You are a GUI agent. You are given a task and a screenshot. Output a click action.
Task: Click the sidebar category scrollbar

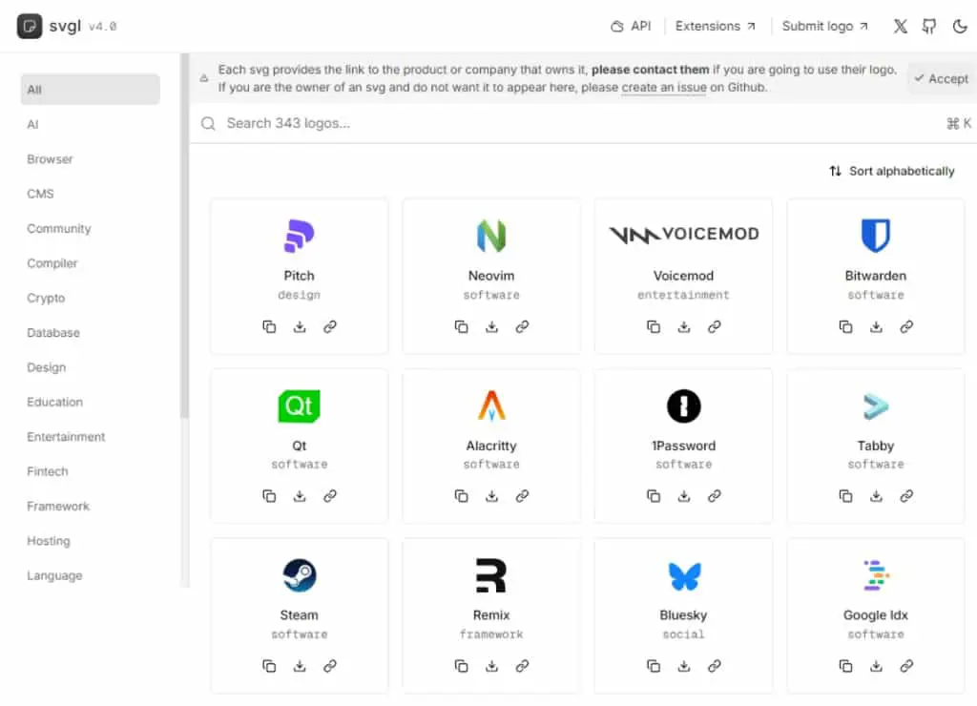click(184, 237)
